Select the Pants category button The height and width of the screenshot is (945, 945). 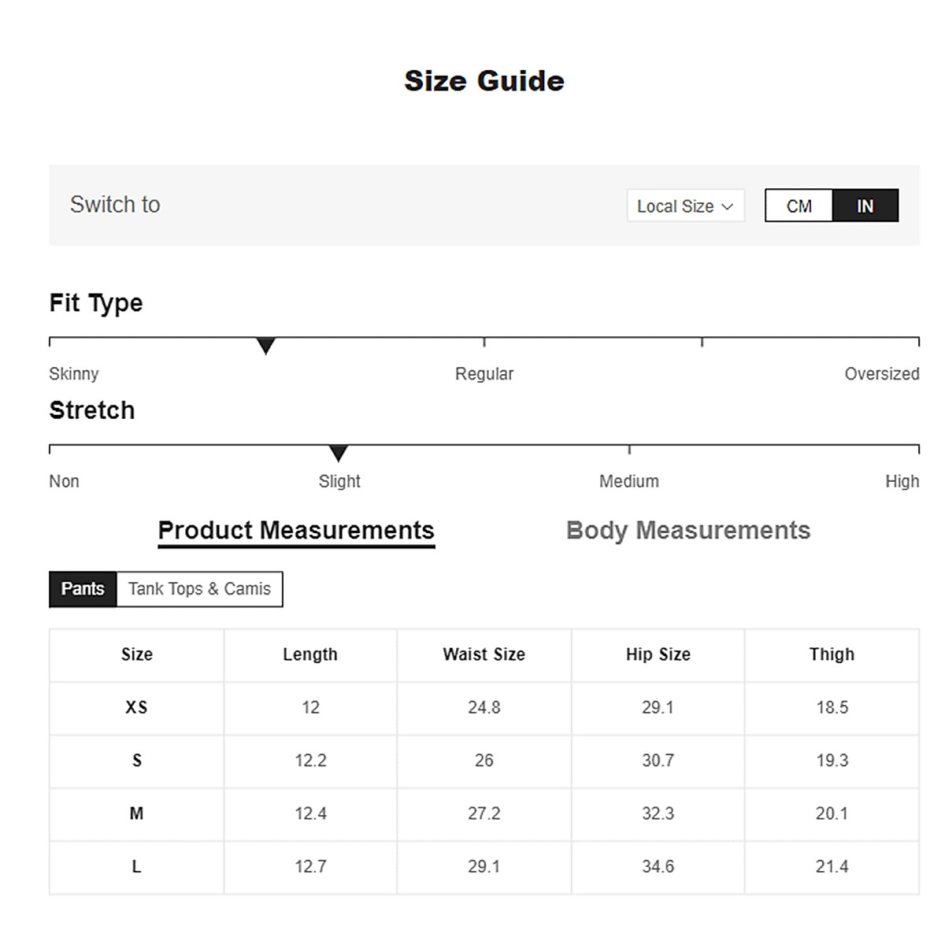click(x=83, y=589)
